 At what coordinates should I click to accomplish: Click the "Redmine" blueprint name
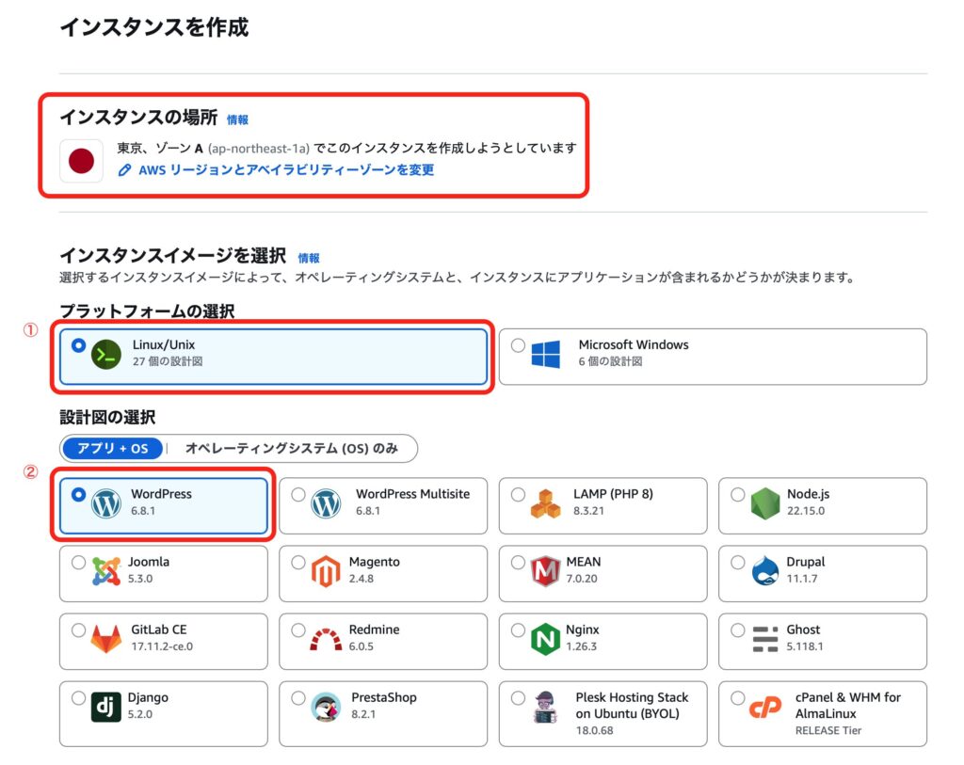[374, 630]
